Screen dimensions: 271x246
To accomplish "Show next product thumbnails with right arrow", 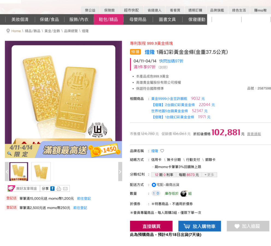I will (x=120, y=171).
